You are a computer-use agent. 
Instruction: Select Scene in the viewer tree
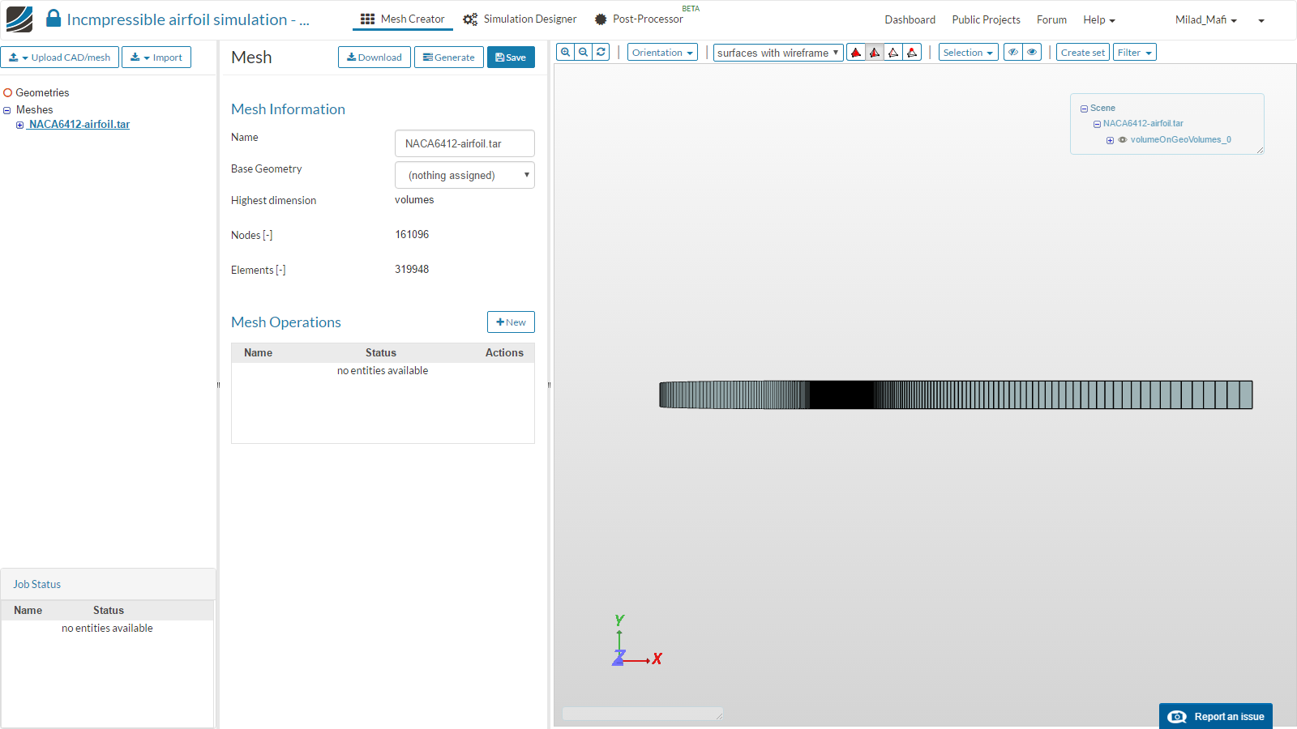(1102, 109)
